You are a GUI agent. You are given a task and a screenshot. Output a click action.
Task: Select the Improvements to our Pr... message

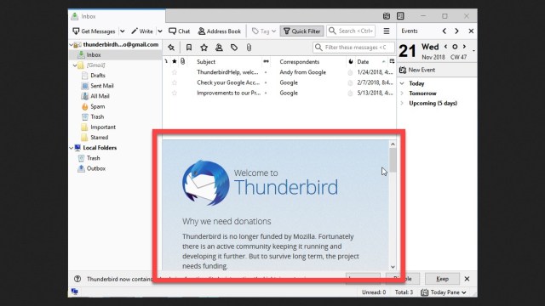tap(228, 93)
